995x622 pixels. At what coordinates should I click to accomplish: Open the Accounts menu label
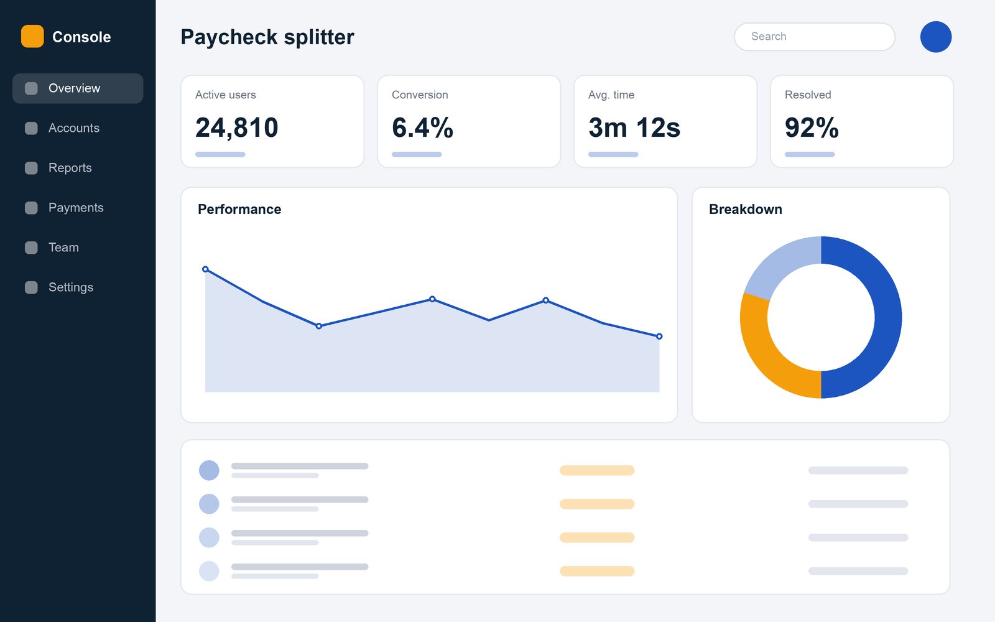pyautogui.click(x=74, y=128)
